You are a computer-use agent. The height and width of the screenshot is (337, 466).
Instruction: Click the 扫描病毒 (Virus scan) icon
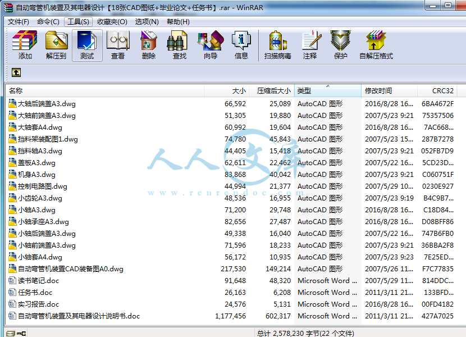[277, 45]
